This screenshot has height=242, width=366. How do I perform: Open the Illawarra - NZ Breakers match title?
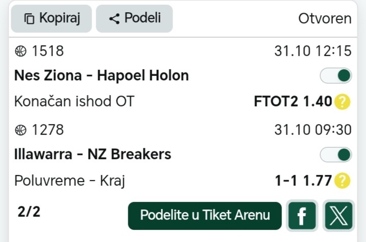(x=93, y=154)
